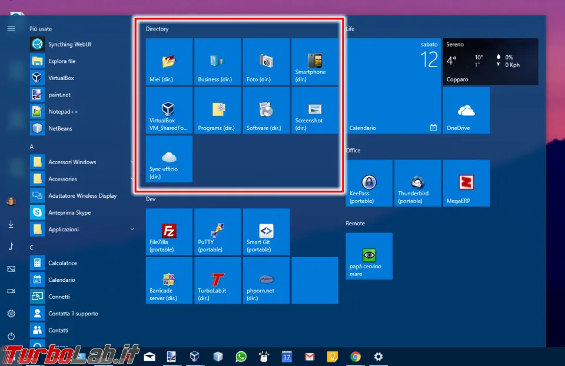Click the WhatsApp icon in the taskbar
The height and width of the screenshot is (366, 565).
[x=241, y=357]
